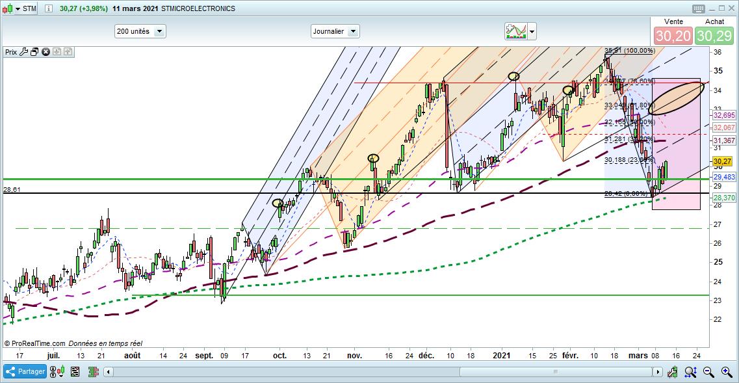Click the Prix panel move-down icon
739x383 pixels.
tap(57, 52)
